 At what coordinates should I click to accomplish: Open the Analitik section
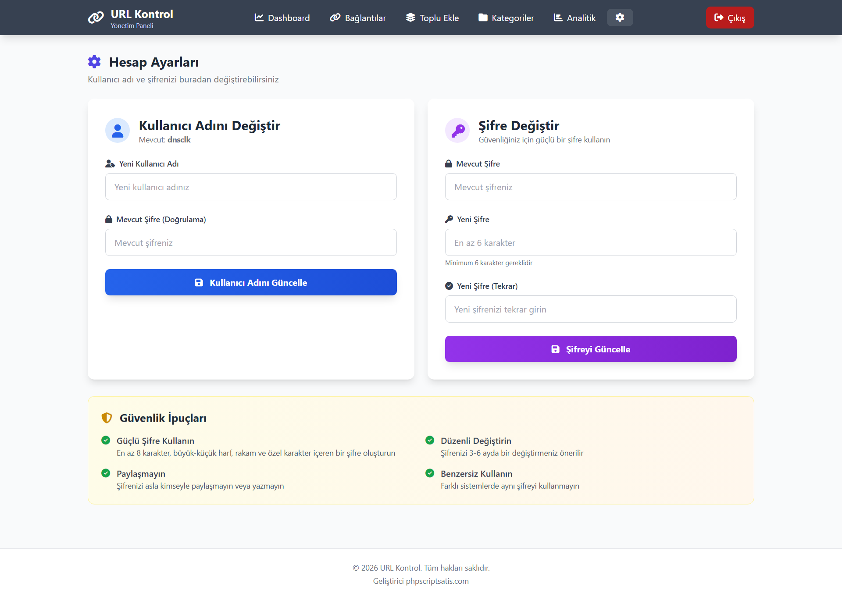pyautogui.click(x=574, y=18)
